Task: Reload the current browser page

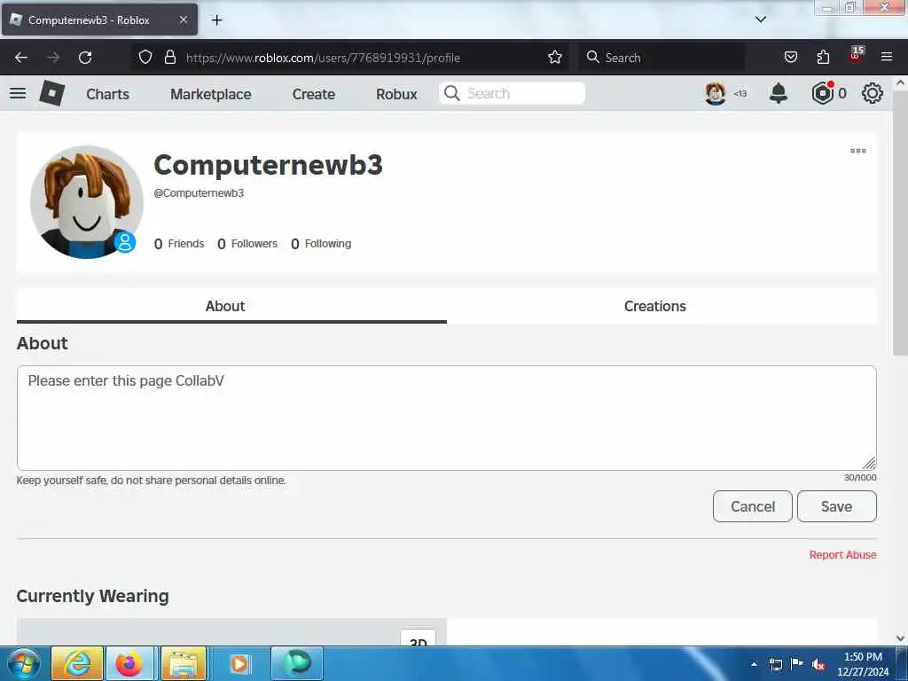Action: [x=85, y=58]
